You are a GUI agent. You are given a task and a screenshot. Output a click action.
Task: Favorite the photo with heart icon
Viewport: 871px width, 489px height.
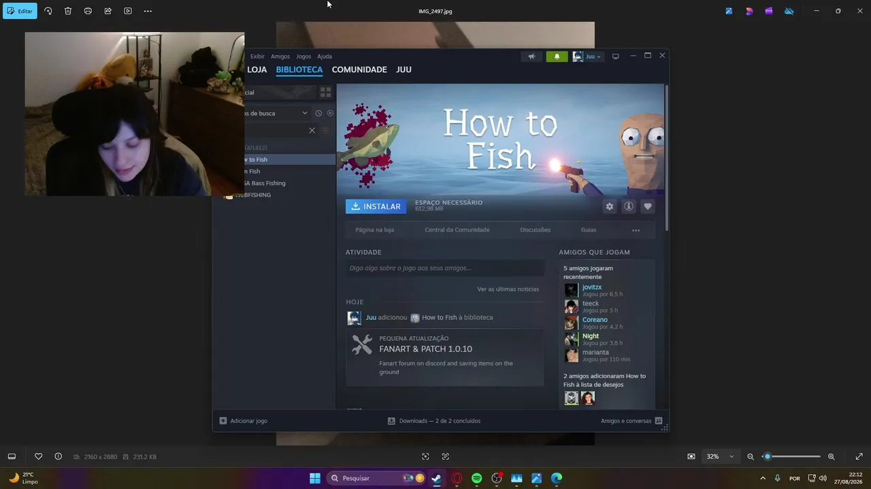(38, 456)
